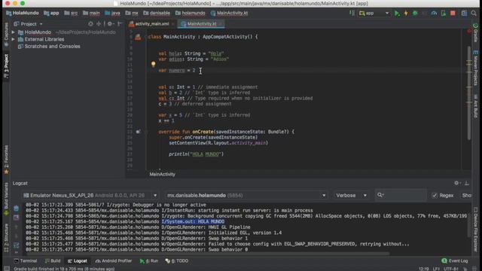The width and height of the screenshot is (482, 271).
Task: Toggle tool window buttons icon bottom-left corner
Action: 7,269
